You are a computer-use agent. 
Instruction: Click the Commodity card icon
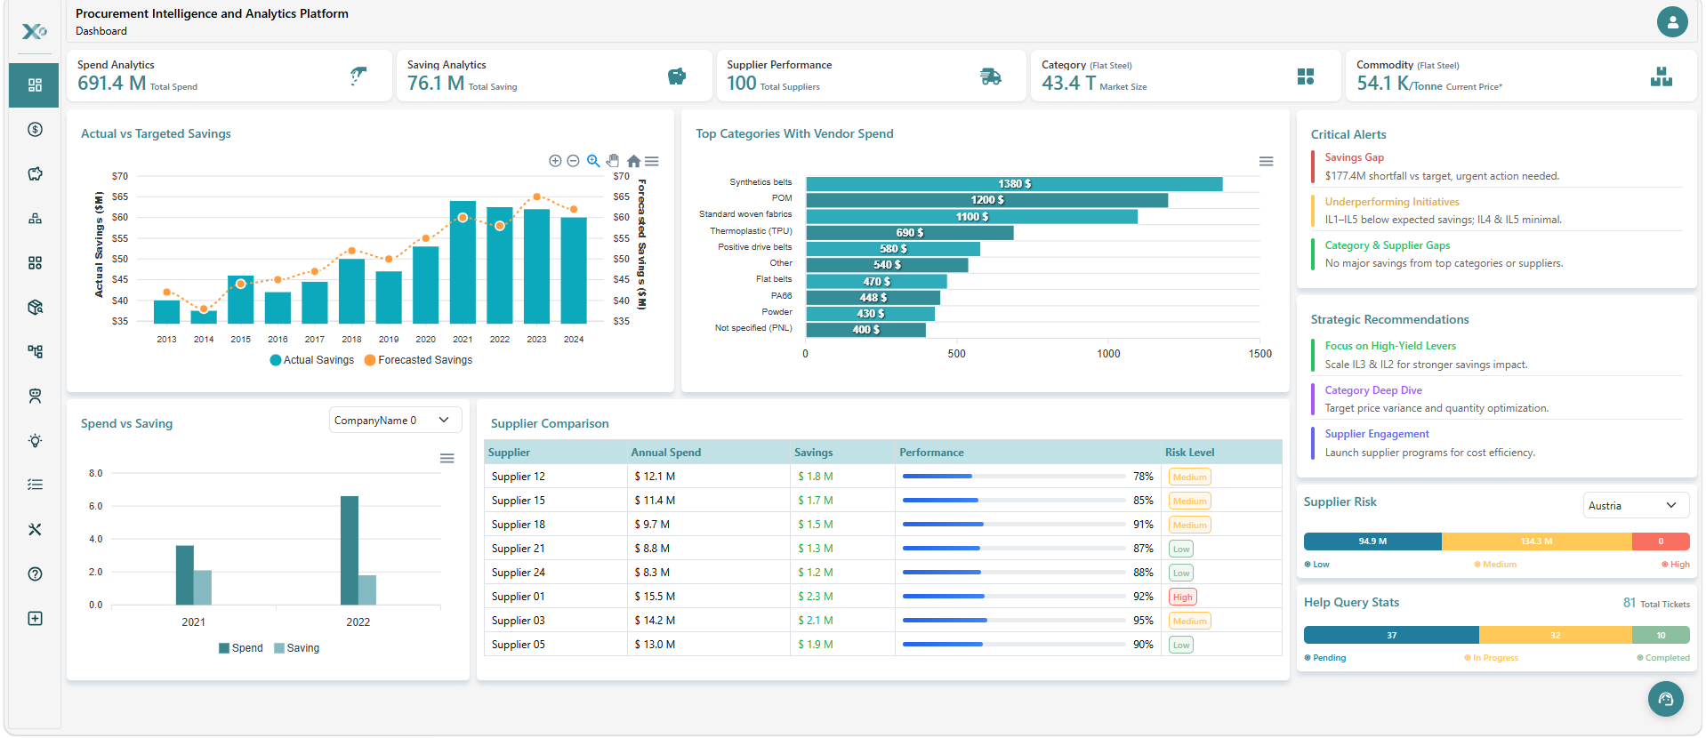[1661, 76]
